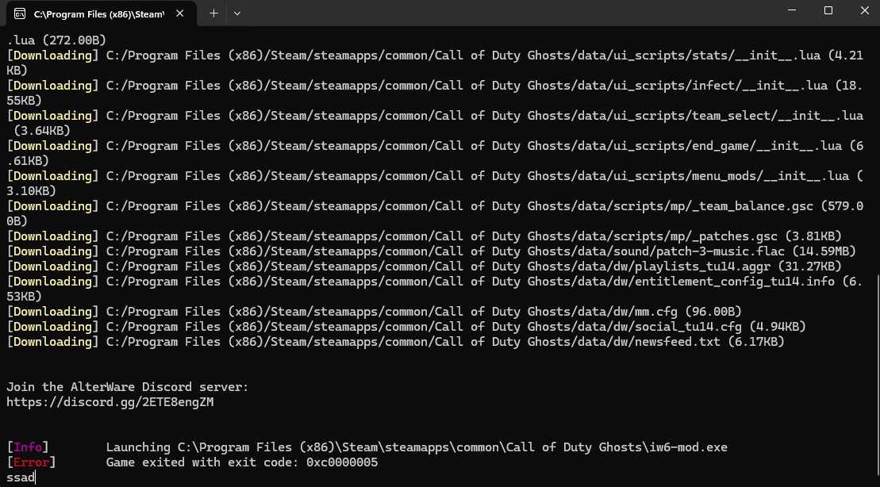Image resolution: width=880 pixels, height=487 pixels.
Task: Minimize the terminal window
Action: [791, 11]
